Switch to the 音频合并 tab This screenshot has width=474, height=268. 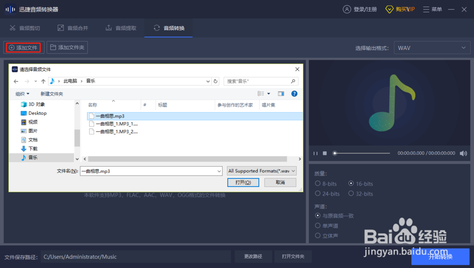[73, 28]
